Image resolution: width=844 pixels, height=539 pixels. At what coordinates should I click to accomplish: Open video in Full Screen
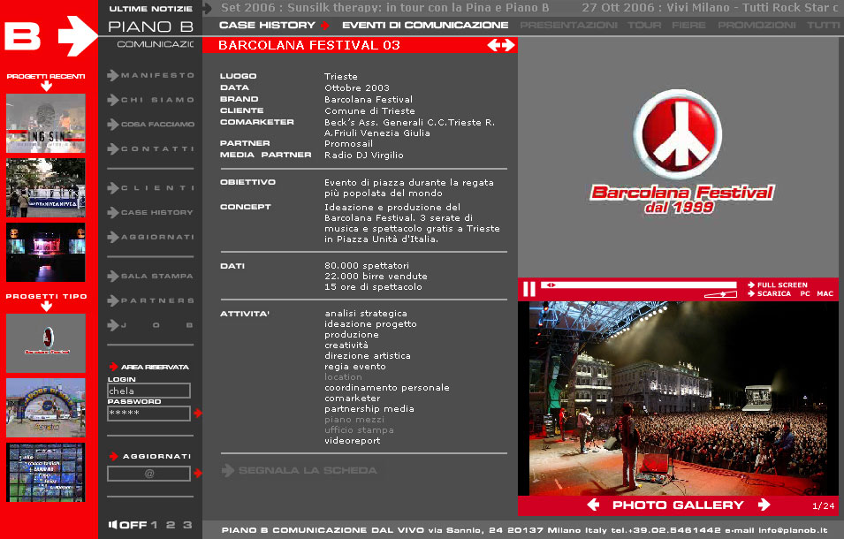(x=781, y=285)
